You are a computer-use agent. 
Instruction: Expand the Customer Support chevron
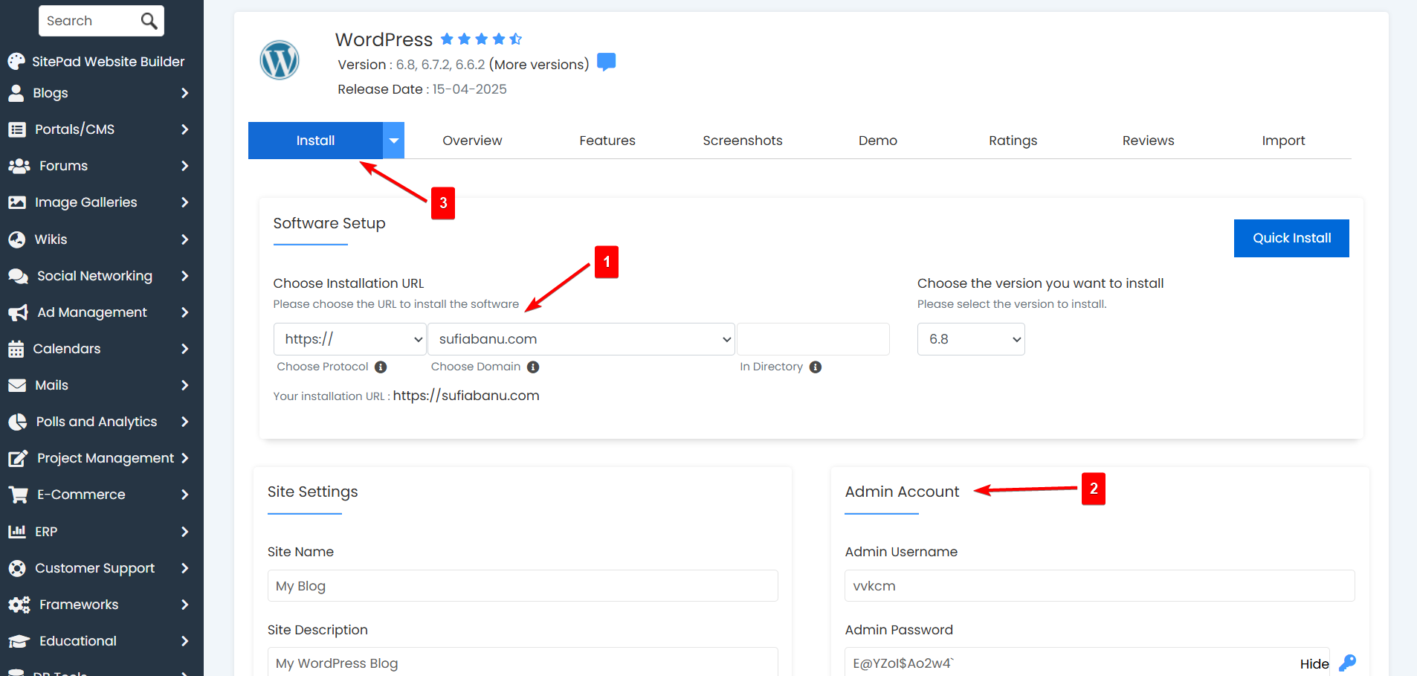[x=184, y=568]
